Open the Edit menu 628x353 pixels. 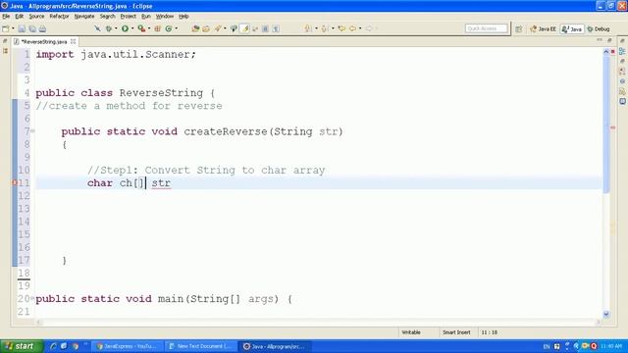coord(20,17)
